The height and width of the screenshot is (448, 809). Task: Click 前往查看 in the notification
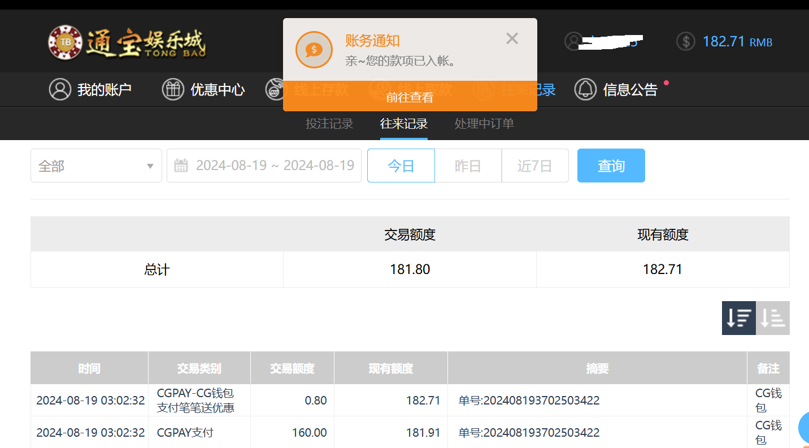410,97
